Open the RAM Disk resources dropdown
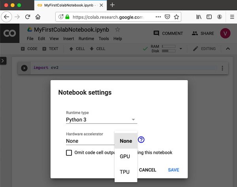237x187 pixels. [x=181, y=49]
